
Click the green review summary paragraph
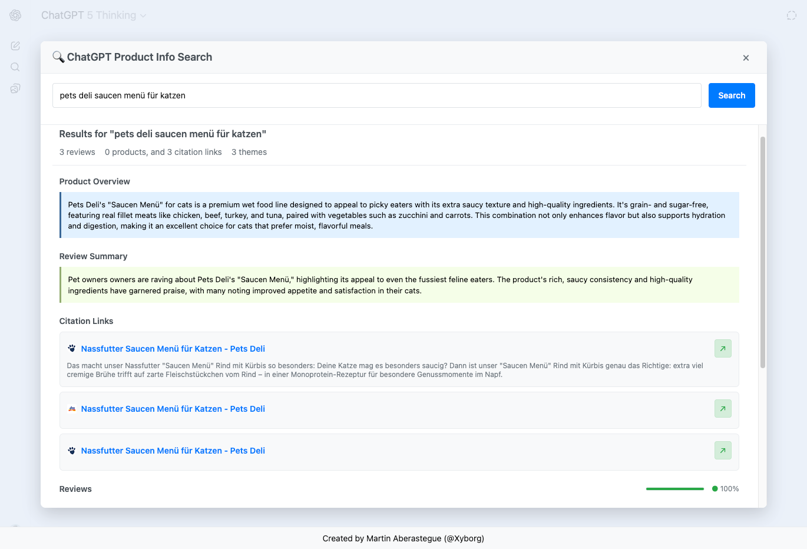399,285
